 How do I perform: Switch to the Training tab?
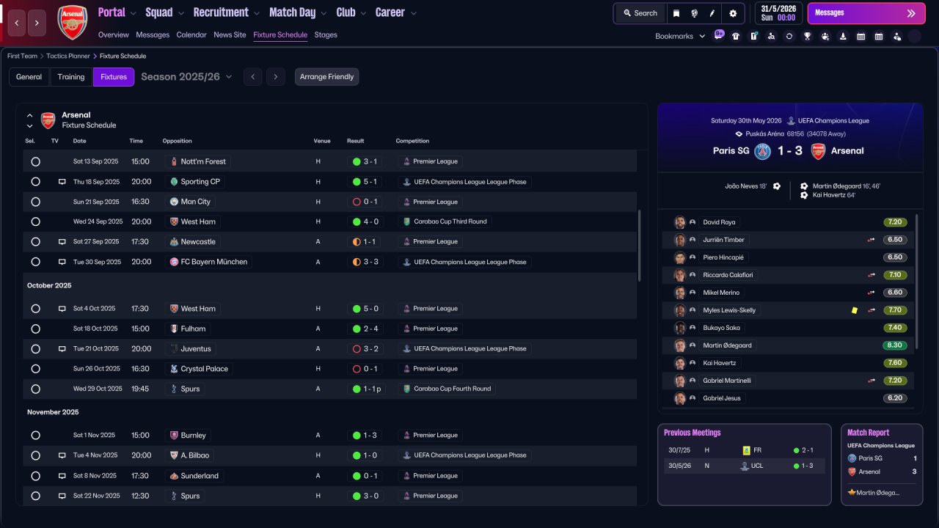point(71,77)
